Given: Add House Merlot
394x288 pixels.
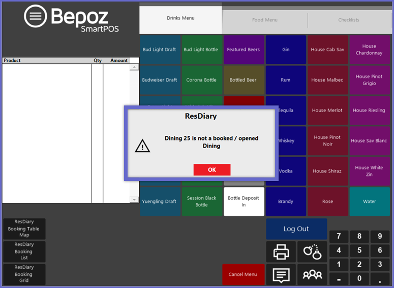Looking at the screenshot, I should tap(328, 111).
